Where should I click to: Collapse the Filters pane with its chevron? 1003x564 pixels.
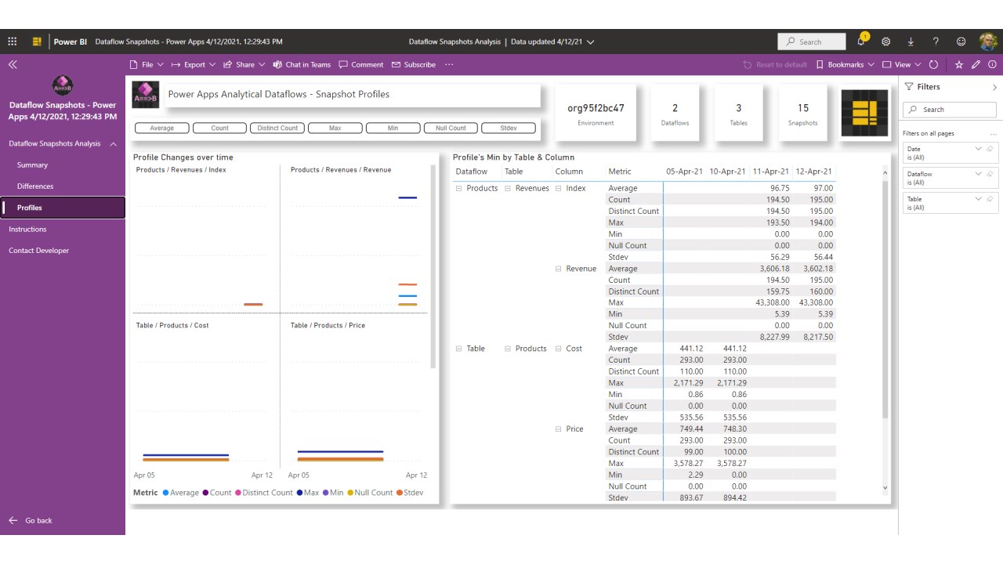[x=994, y=87]
